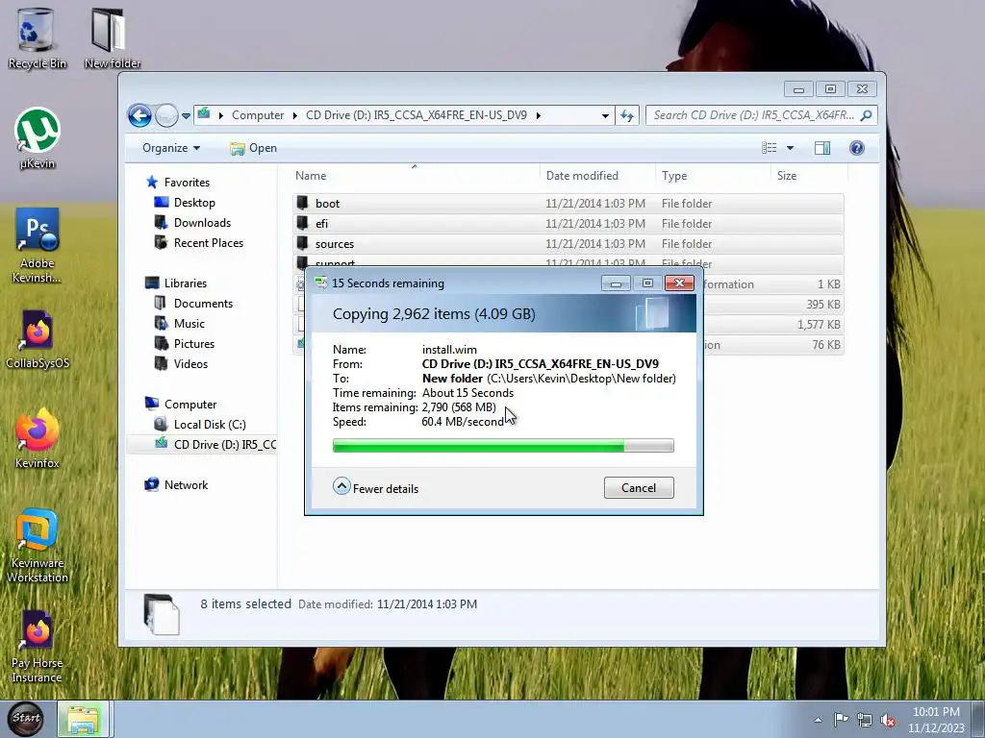The image size is (985, 738).
Task: Click Favorites in the navigation pane
Action: (x=178, y=183)
